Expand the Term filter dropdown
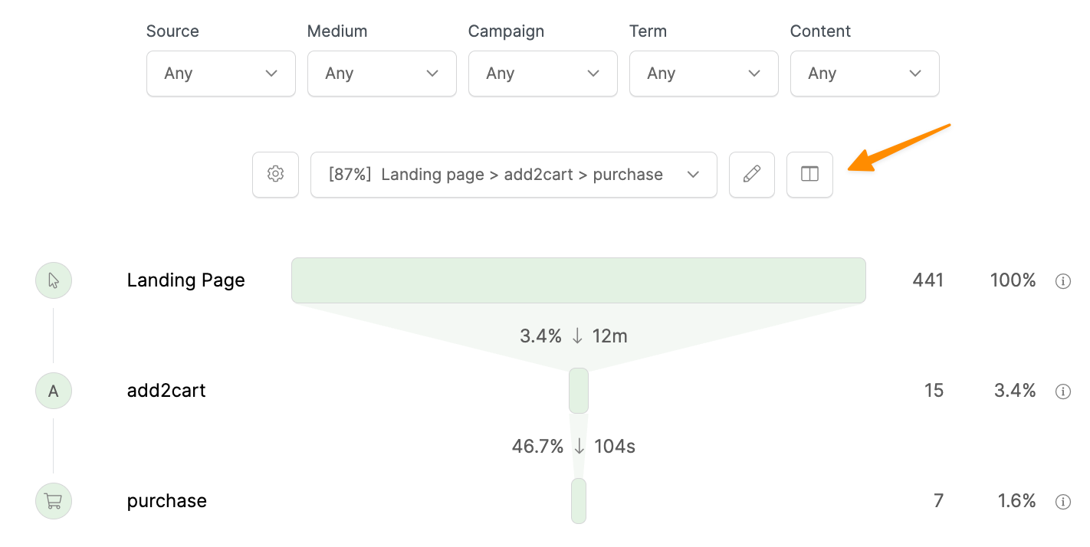Viewport: 1090px width, 547px height. [x=704, y=74]
